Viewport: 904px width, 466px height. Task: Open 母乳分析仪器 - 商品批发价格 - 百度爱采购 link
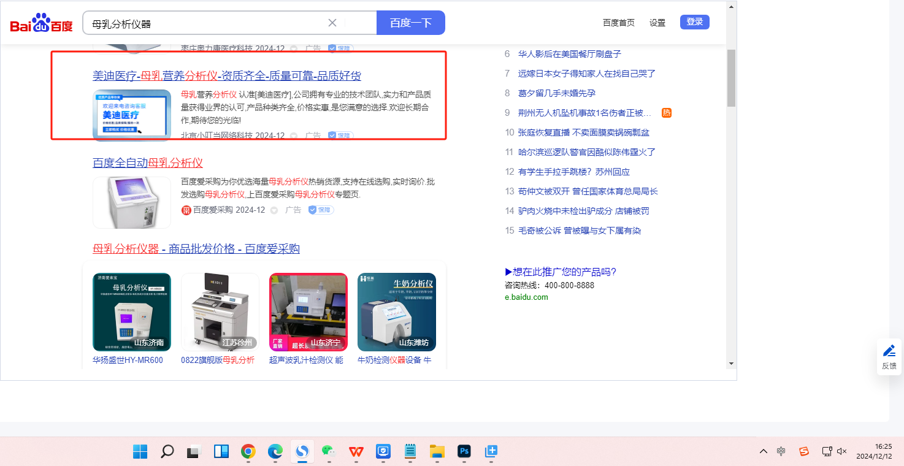tap(196, 249)
